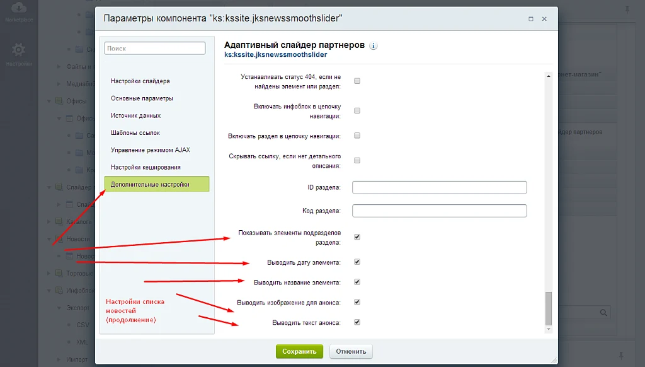This screenshot has width=645, height=367.
Task: Click the vertical scrollbar thumb
Action: pyautogui.click(x=549, y=308)
